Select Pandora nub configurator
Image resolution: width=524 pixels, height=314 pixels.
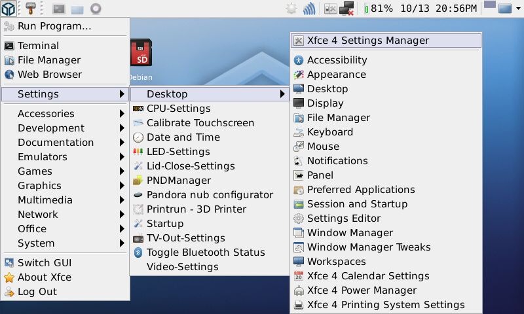209,195
